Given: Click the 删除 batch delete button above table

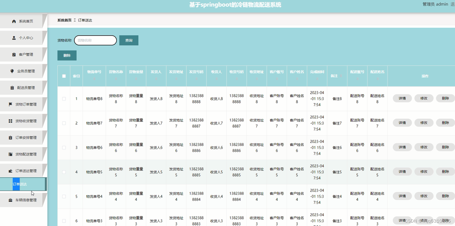Looking at the screenshot, I should [x=67, y=55].
